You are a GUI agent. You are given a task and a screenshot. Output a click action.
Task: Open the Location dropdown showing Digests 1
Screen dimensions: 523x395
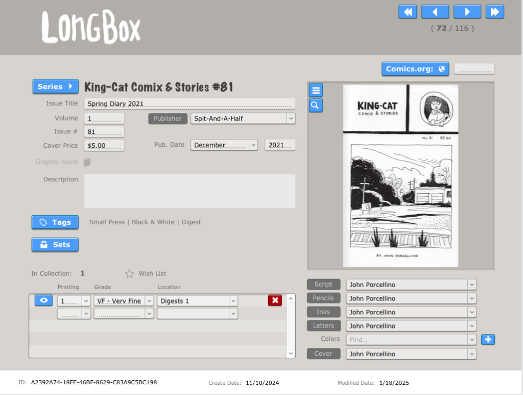pyautogui.click(x=233, y=301)
